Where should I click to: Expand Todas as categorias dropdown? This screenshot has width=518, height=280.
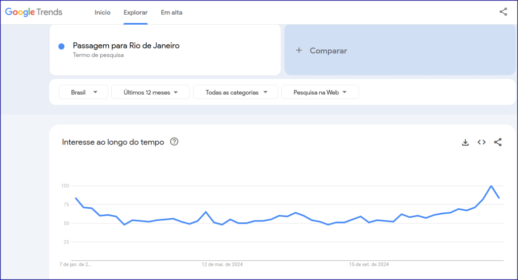(236, 92)
